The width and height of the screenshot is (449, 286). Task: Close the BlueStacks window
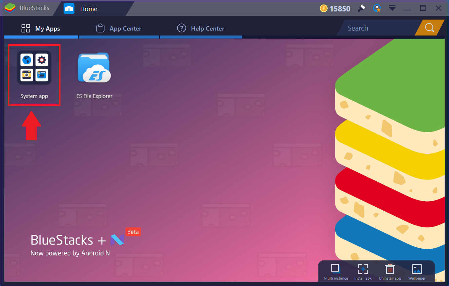[x=439, y=8]
